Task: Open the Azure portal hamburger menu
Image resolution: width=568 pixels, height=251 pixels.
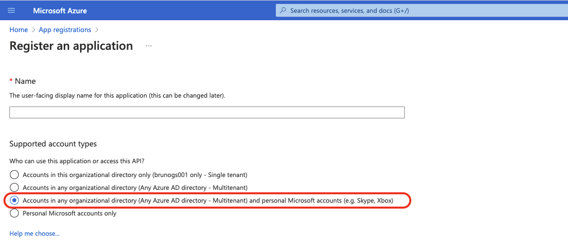Action: (11, 10)
